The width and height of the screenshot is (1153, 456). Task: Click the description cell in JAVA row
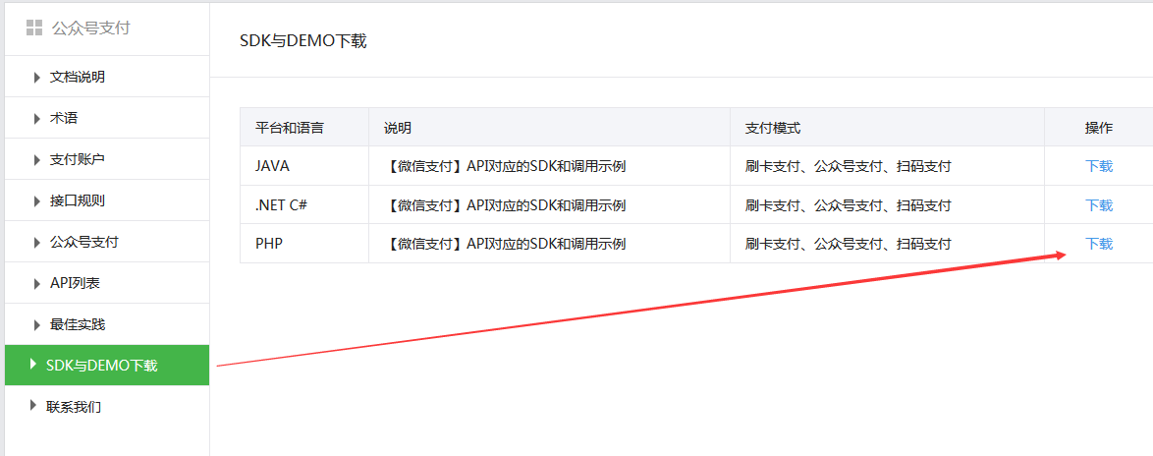(x=549, y=166)
